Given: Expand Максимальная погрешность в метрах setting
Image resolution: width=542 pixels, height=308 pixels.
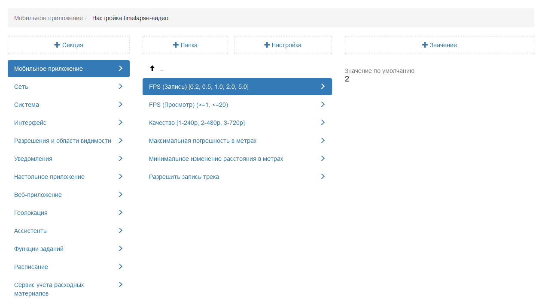Looking at the screenshot, I should 202,141.
